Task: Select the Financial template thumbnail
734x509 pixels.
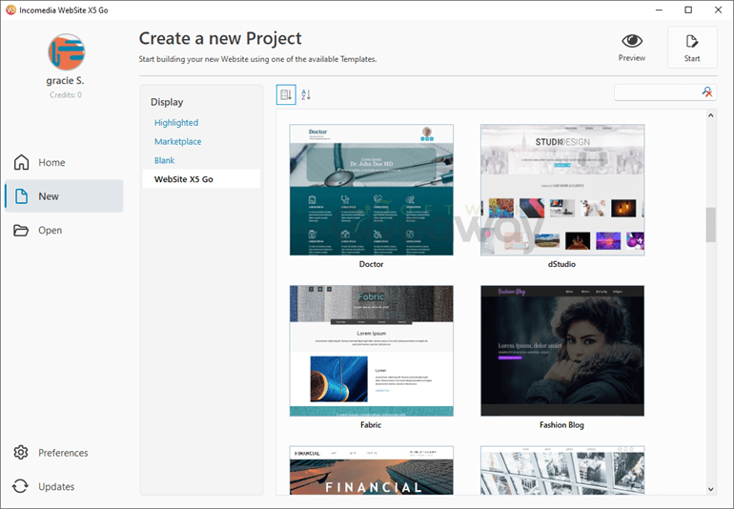Action: [371, 470]
